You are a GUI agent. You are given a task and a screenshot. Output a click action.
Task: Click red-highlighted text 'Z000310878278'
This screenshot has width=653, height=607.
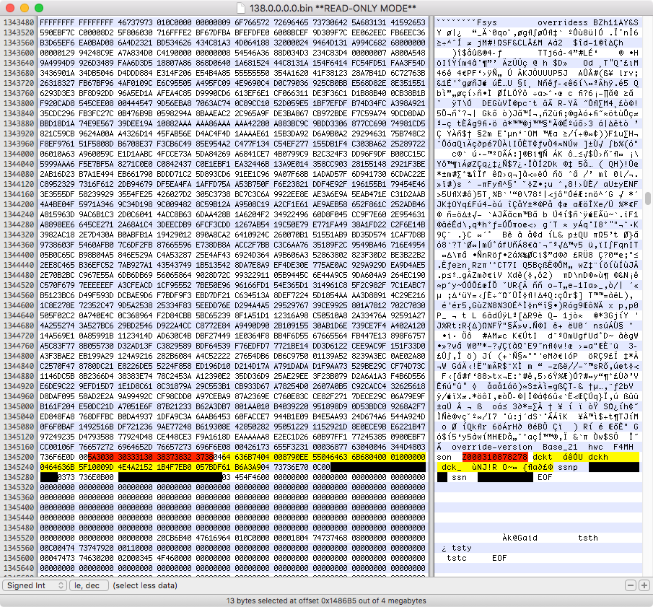[495, 457]
